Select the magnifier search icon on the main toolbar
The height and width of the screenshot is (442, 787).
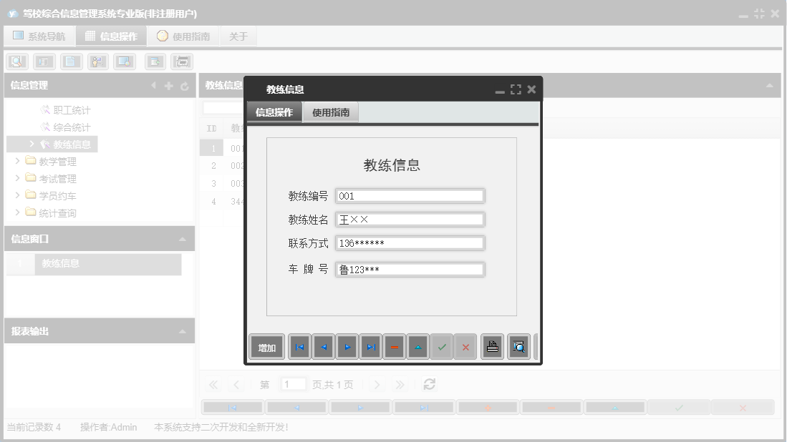click(x=16, y=61)
